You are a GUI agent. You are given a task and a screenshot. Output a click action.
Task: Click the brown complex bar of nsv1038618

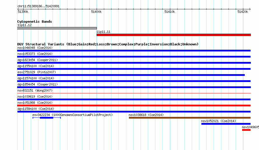click(190, 118)
